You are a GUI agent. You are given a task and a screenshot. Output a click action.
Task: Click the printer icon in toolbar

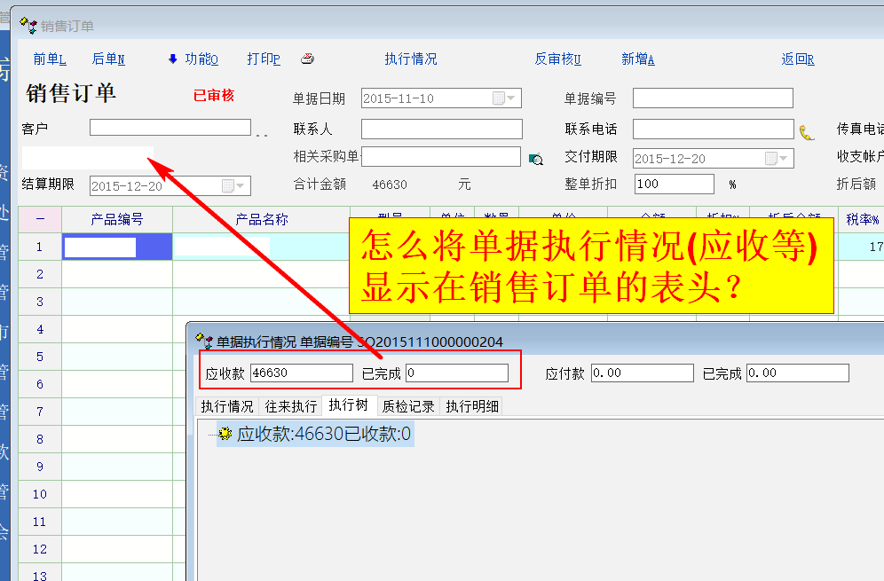(307, 59)
